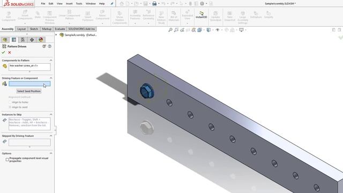Click the Instances to Skip selection box

pos(29,124)
